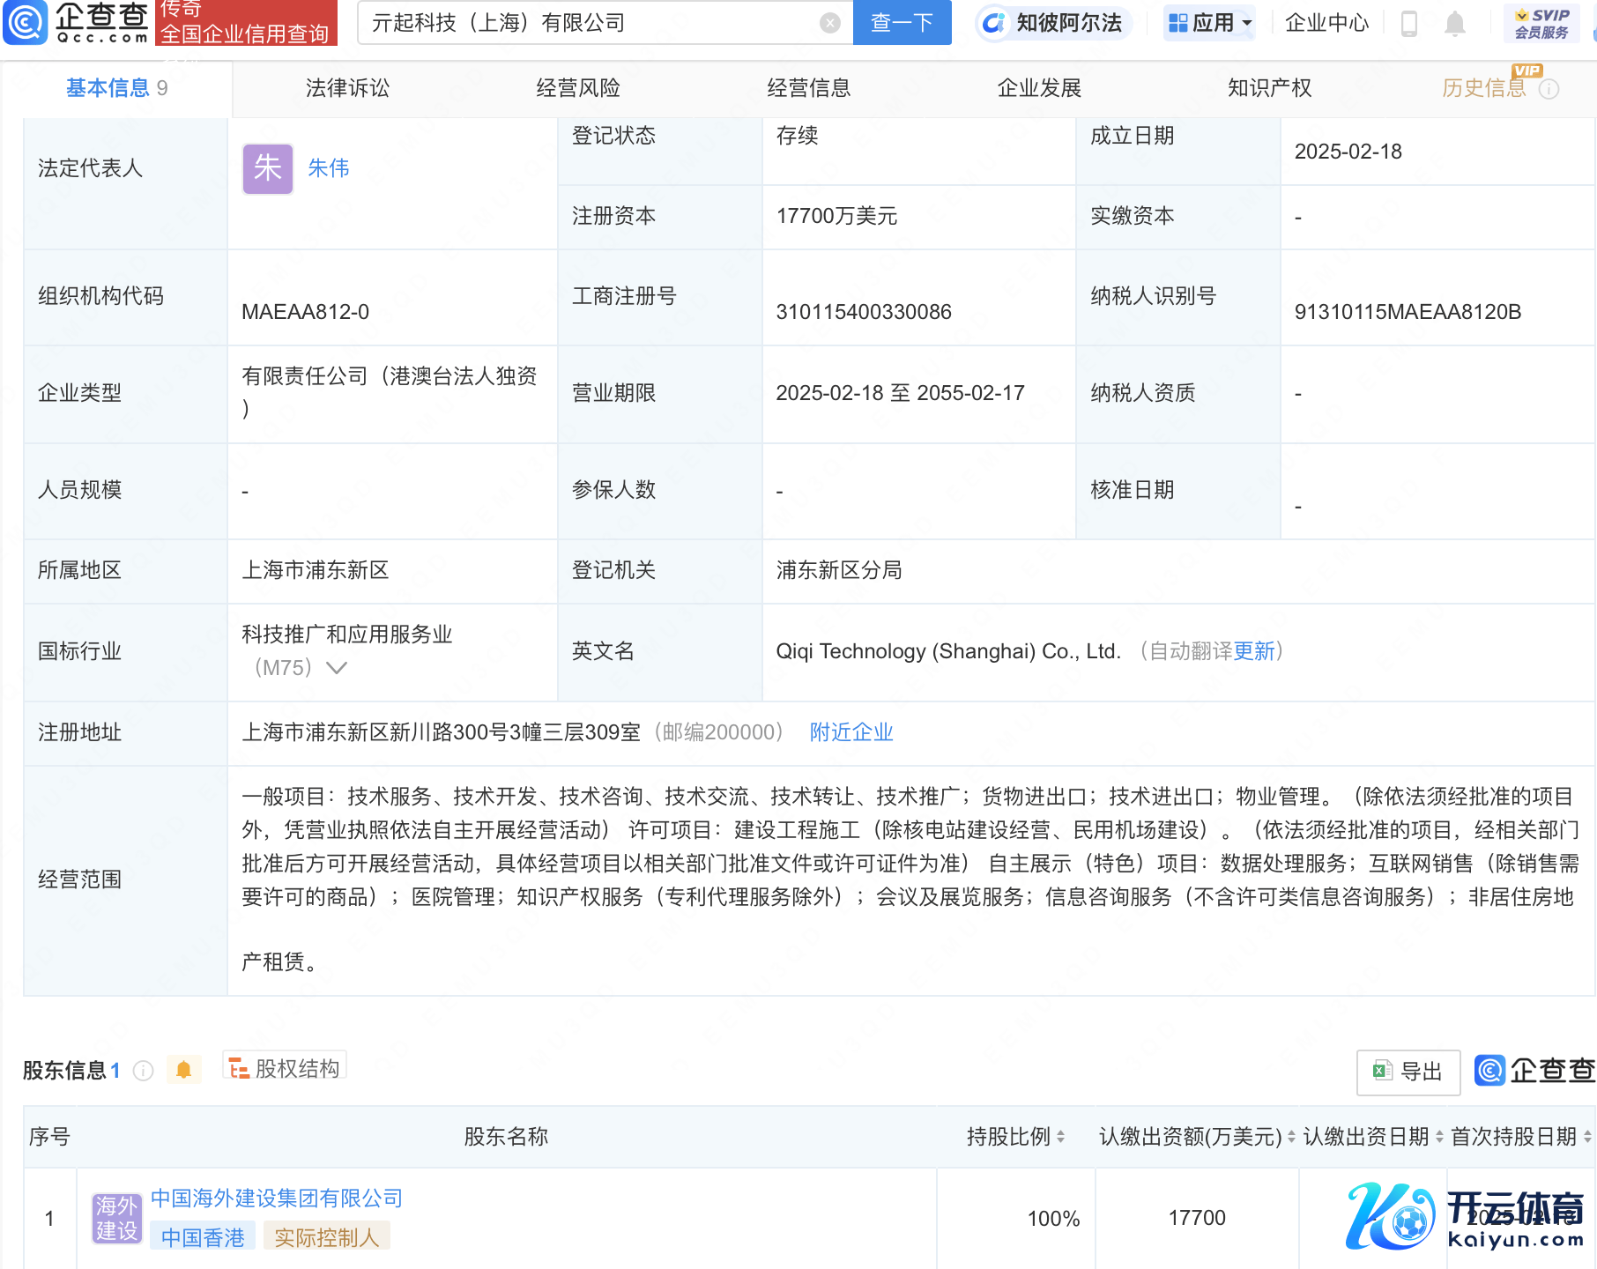Image resolution: width=1597 pixels, height=1269 pixels.
Task: Open the equity structure chart
Action: pos(285,1069)
